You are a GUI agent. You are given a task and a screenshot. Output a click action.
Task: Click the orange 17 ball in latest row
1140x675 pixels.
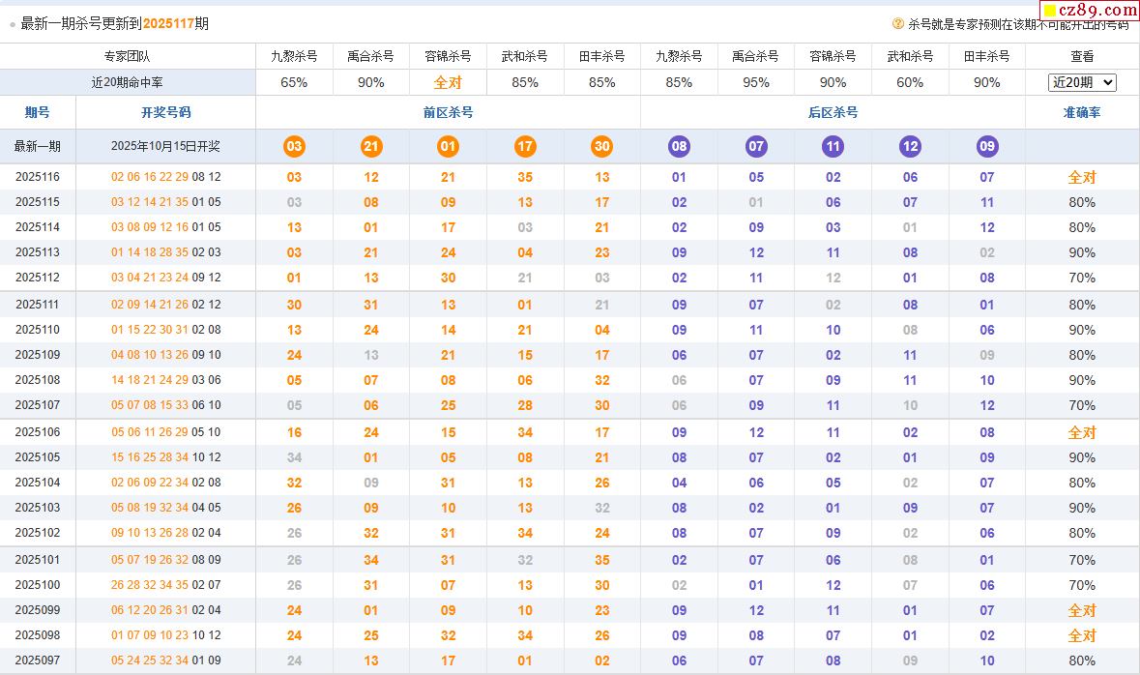(525, 147)
